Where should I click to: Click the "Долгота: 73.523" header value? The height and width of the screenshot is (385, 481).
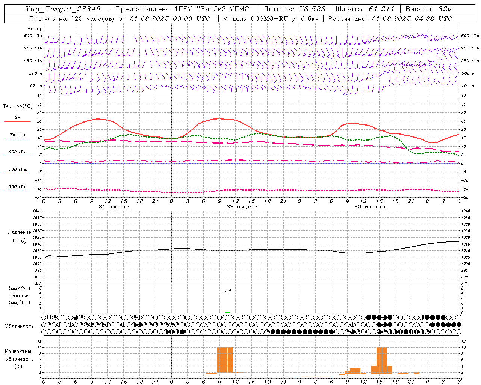pos(294,9)
